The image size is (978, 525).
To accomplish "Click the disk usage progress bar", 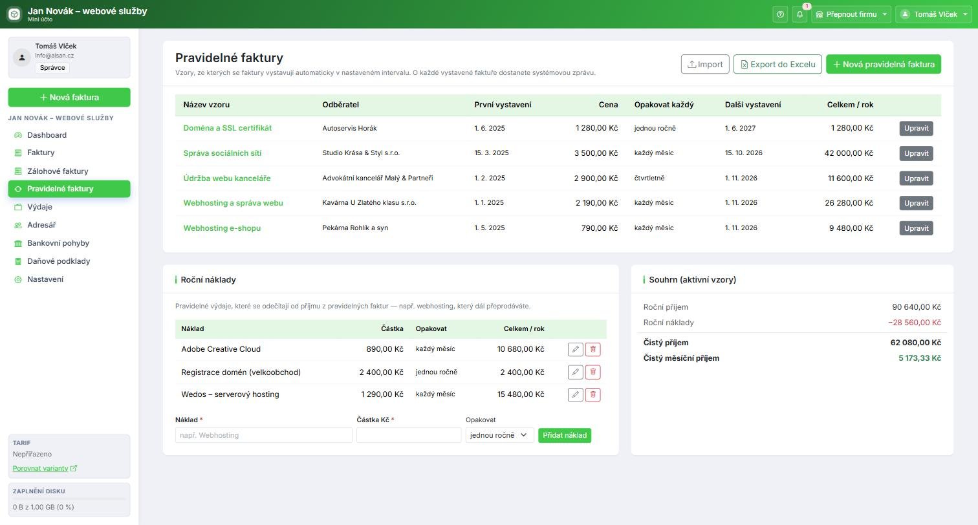I will (x=69, y=499).
